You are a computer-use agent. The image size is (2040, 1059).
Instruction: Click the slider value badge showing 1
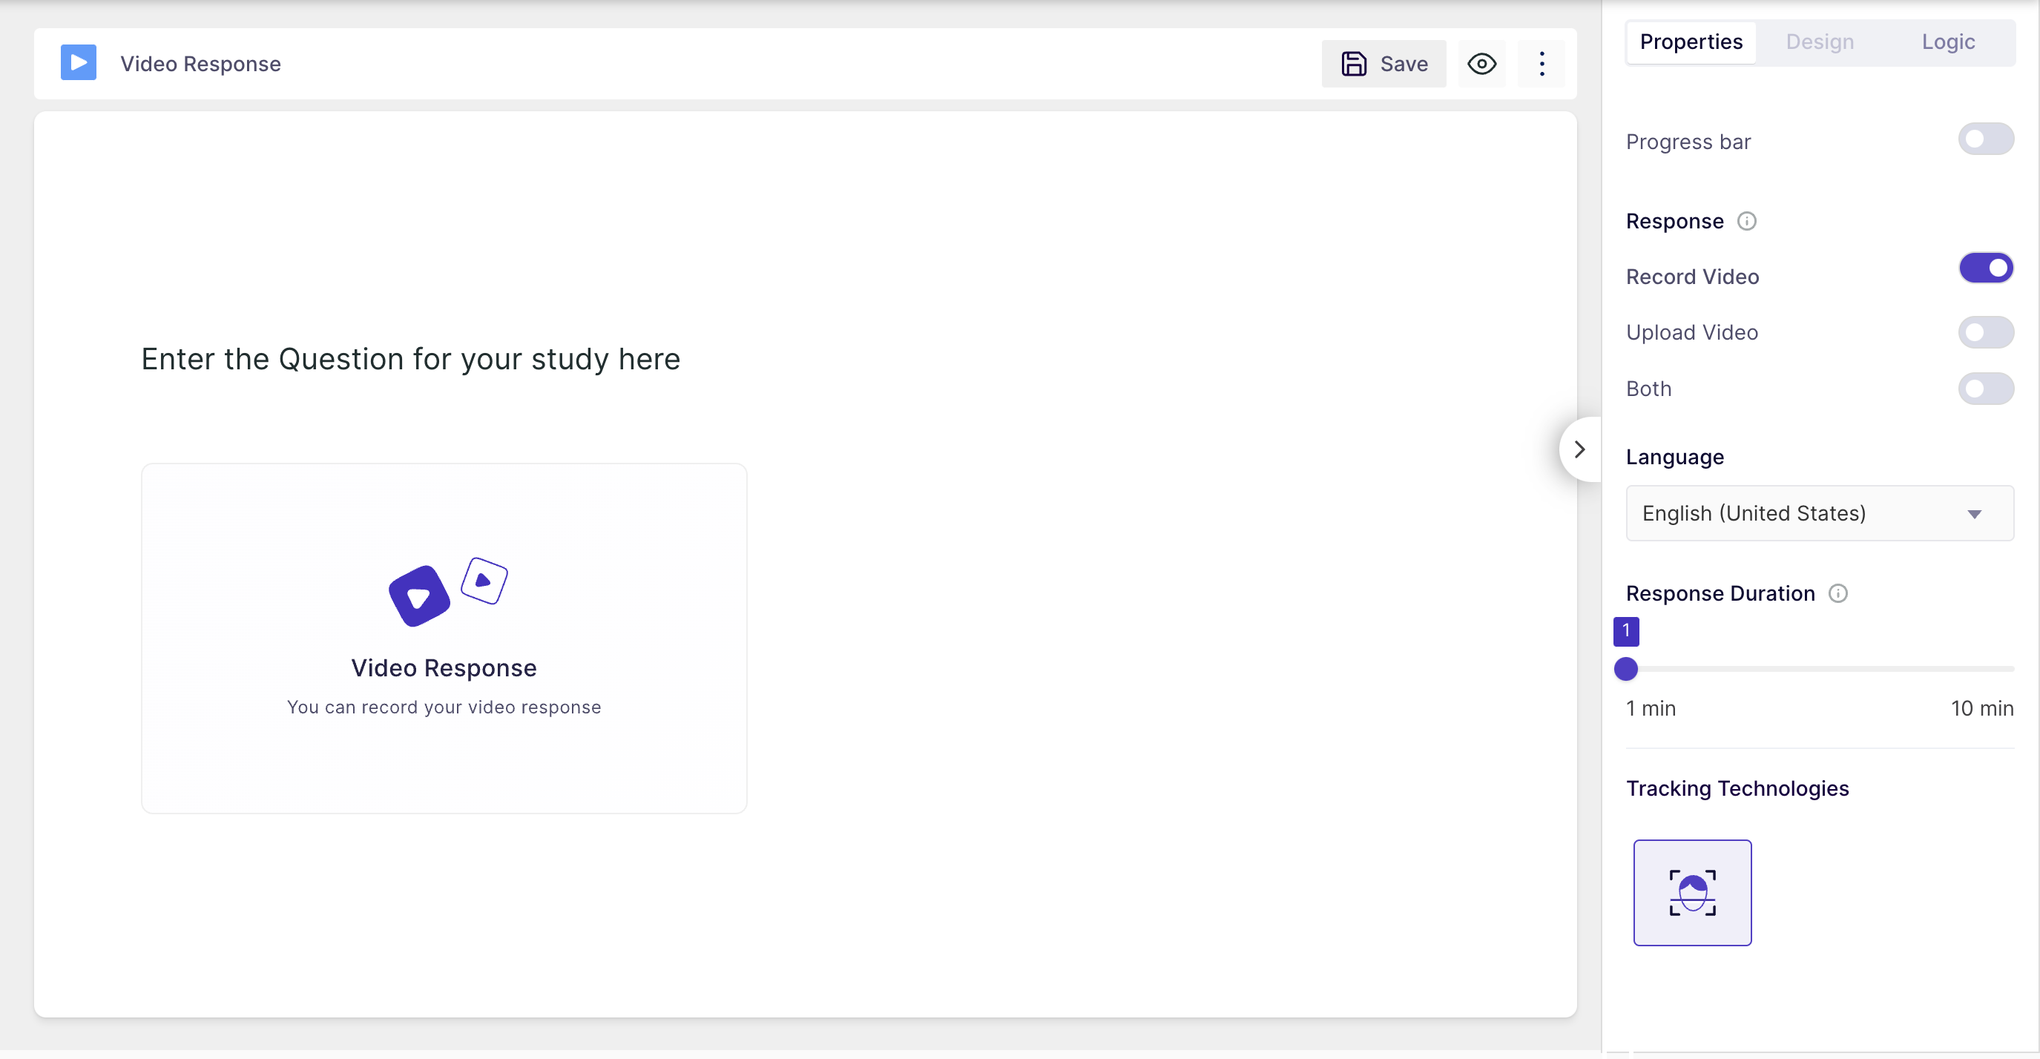pos(1626,632)
